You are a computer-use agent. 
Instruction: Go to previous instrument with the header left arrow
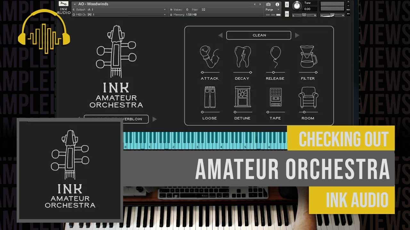coord(255,4)
